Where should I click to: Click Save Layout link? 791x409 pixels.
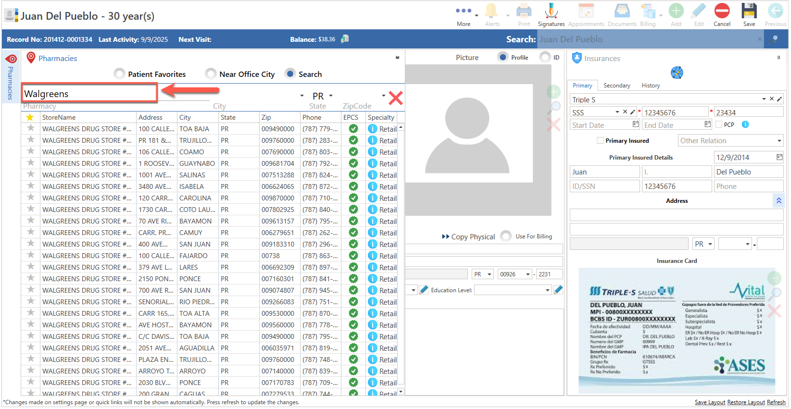point(710,402)
